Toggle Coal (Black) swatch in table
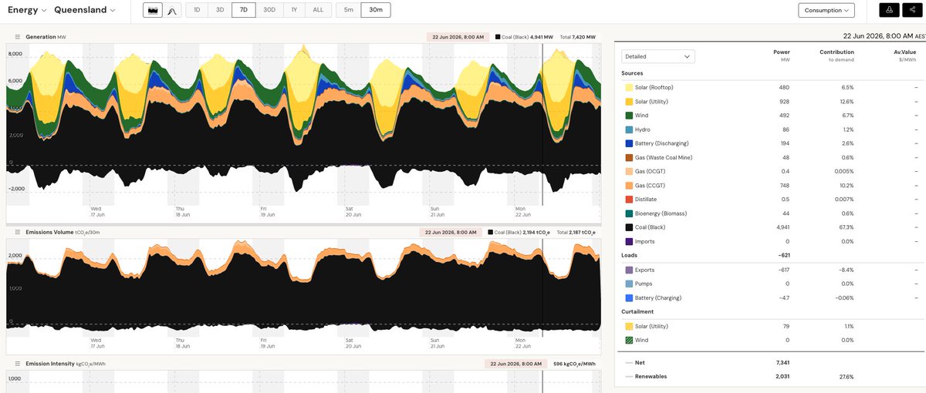This screenshot has height=393, width=926. 629,227
